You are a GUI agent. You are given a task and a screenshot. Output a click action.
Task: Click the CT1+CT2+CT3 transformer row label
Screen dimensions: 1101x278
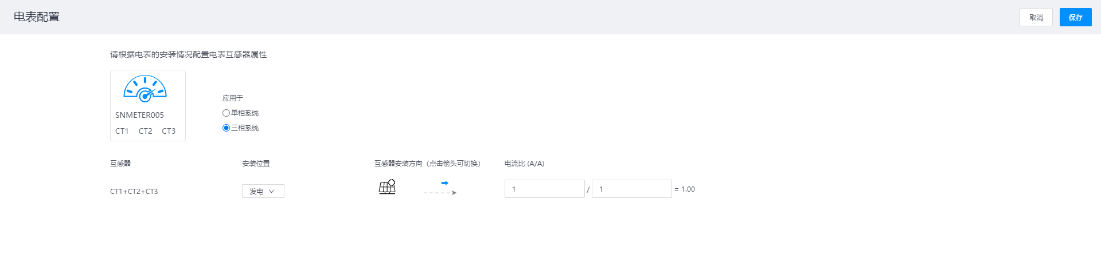click(134, 192)
